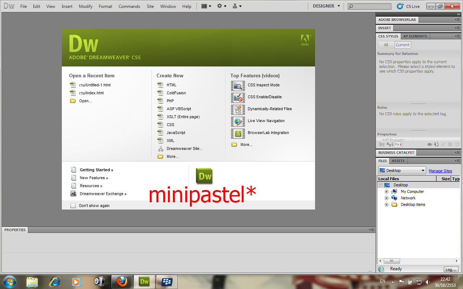
Task: Click the Network icon in Files panel
Action: pos(395,198)
